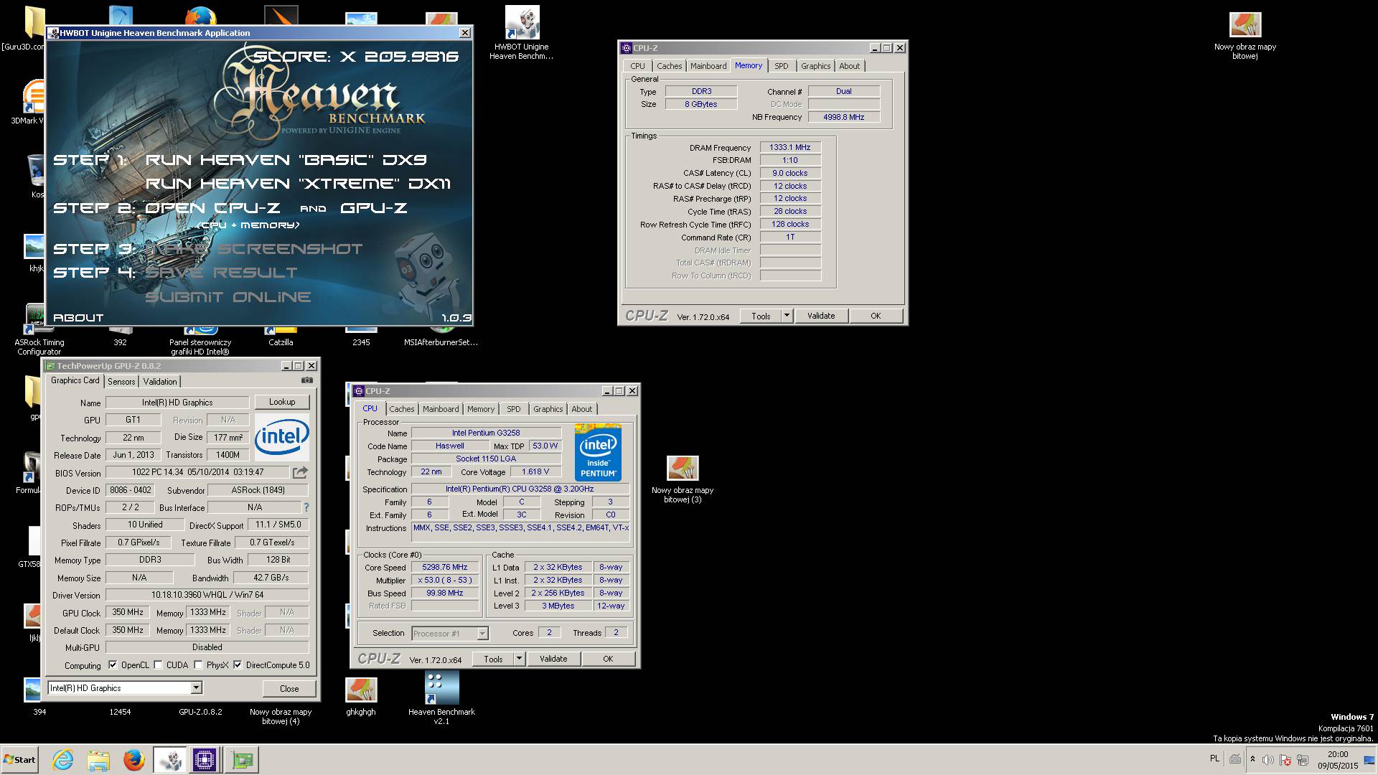1378x775 pixels.
Task: Open Caches tab in lower CPU-Z window
Action: click(x=402, y=409)
